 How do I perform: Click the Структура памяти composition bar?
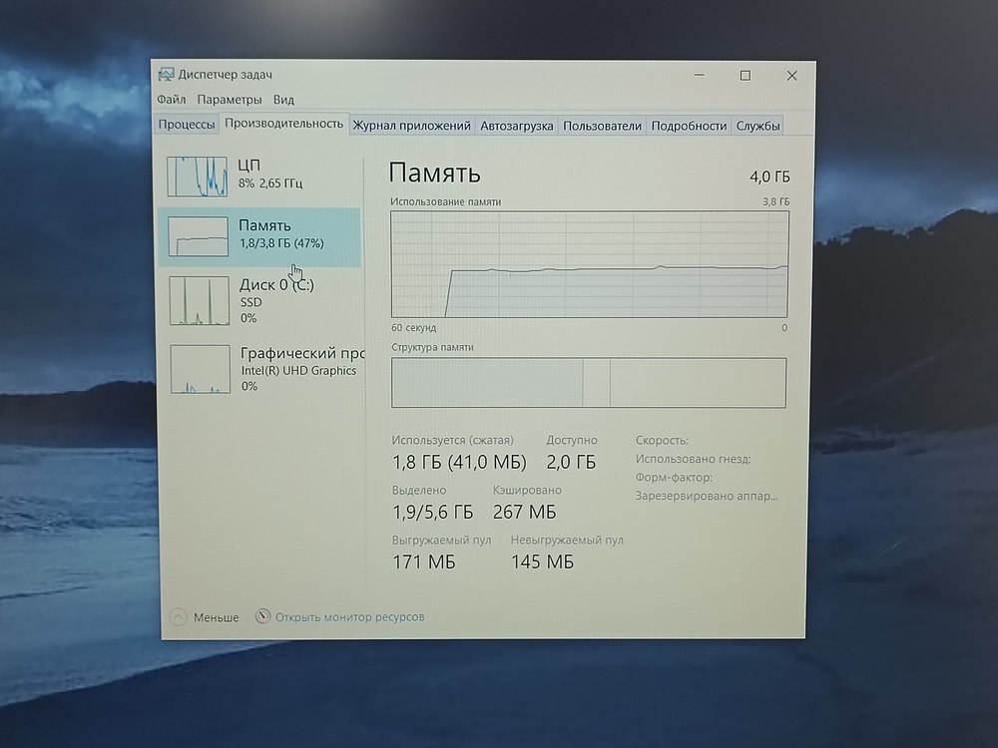(589, 383)
